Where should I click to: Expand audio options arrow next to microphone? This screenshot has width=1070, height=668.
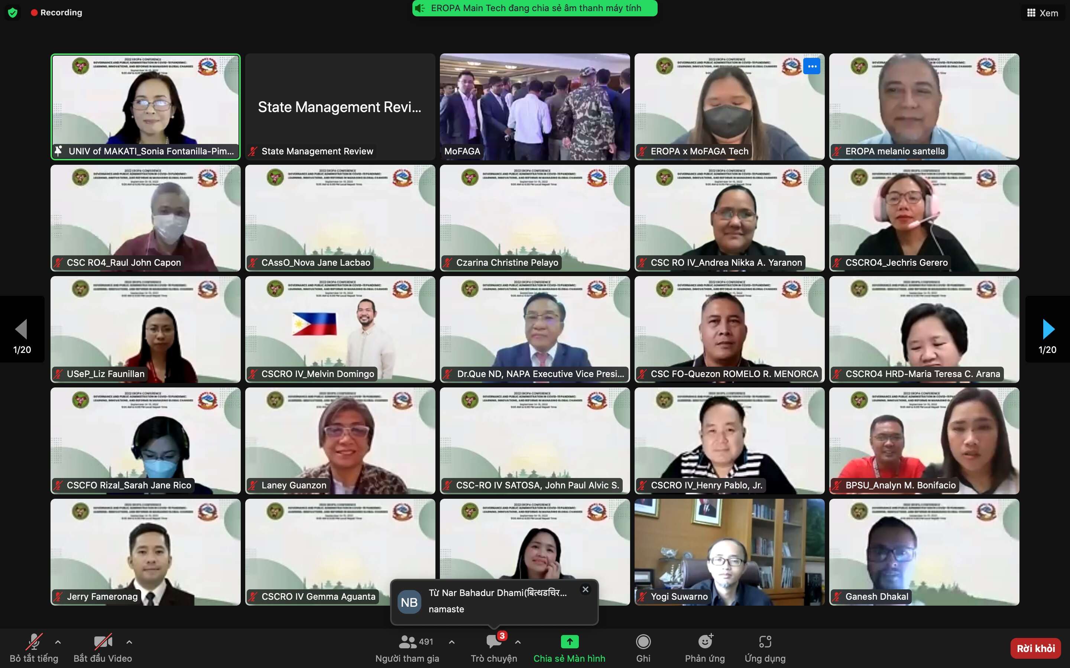click(58, 642)
